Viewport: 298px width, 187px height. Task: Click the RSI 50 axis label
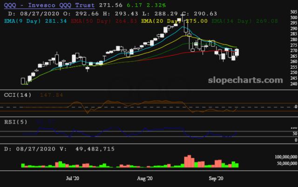click(x=295, y=134)
